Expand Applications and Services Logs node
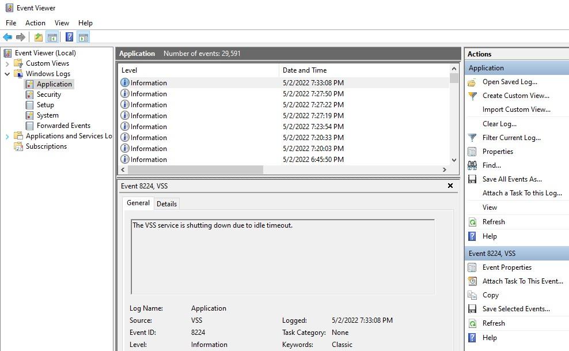 (x=7, y=137)
